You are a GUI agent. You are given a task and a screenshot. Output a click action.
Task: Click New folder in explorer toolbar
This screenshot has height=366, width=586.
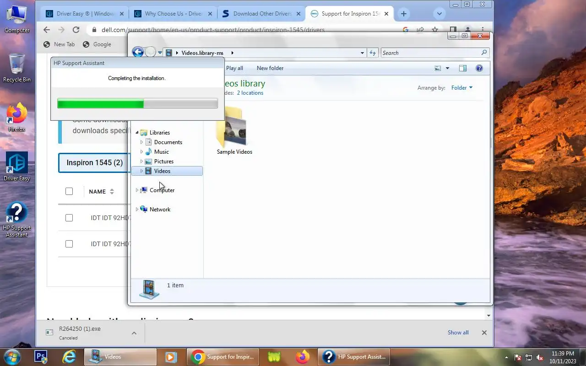point(270,68)
